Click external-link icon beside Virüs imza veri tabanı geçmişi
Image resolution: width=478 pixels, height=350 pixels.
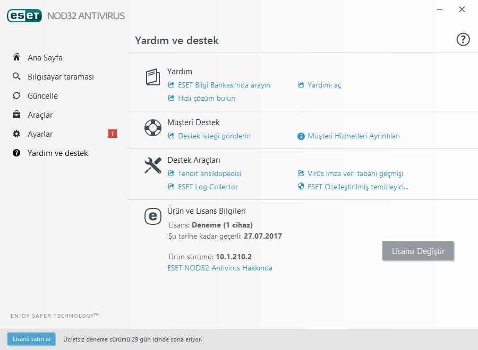click(301, 173)
